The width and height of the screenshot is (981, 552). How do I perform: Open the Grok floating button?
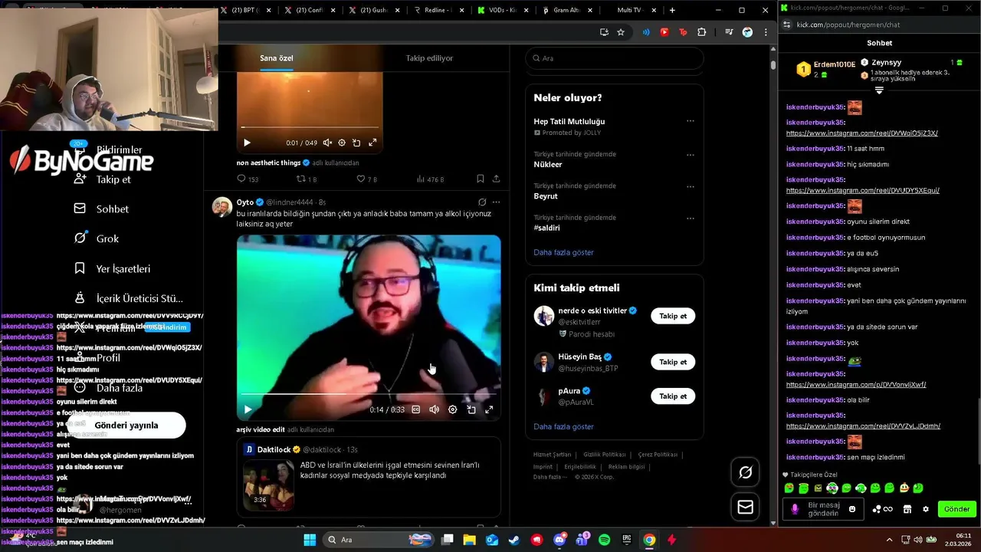745,473
